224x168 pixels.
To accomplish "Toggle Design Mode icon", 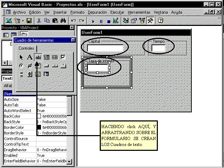I will 116,21.
